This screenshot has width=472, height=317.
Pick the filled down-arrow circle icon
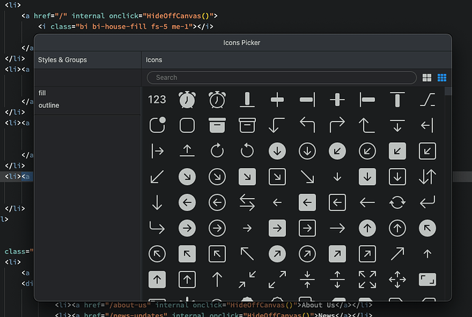(277, 151)
